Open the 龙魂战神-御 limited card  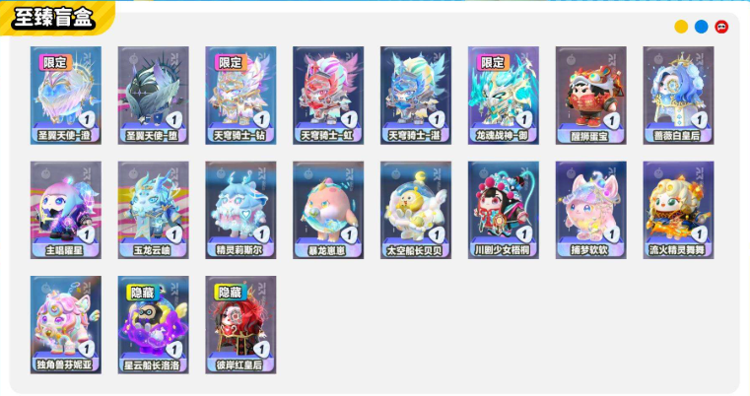click(x=504, y=96)
